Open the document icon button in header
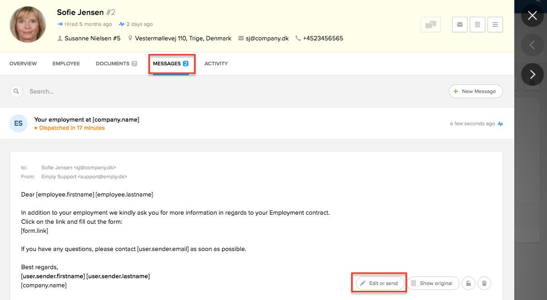This screenshot has height=300, width=547. point(478,25)
